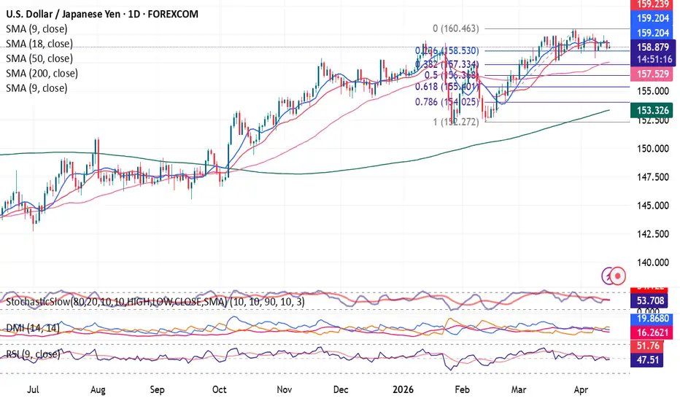680x401 pixels.
Task: Click the 155.000 price axis value
Action: (x=653, y=91)
